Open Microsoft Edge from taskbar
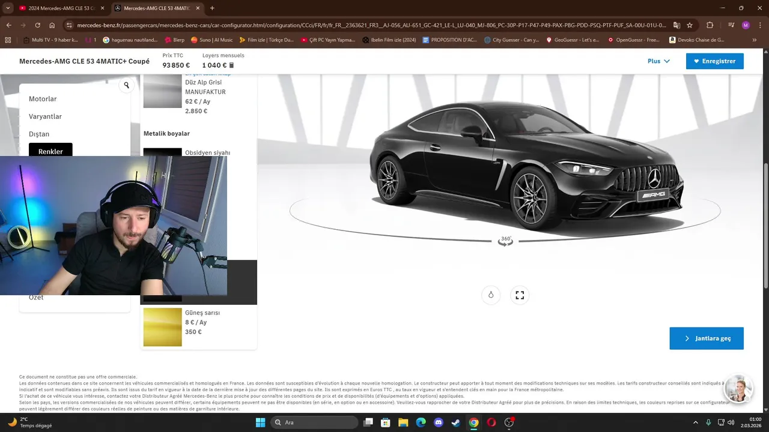The width and height of the screenshot is (769, 432). (421, 422)
